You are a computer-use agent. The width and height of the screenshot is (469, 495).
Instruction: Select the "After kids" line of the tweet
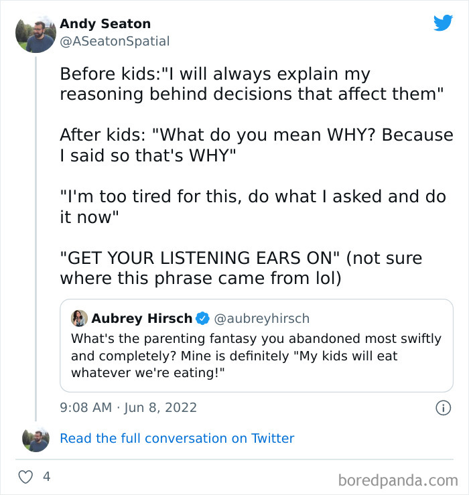(x=256, y=145)
